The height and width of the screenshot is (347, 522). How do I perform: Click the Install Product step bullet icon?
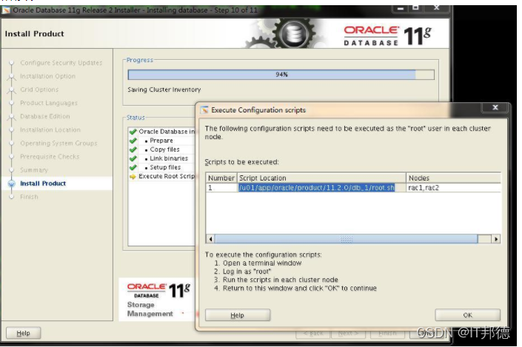click(x=12, y=183)
